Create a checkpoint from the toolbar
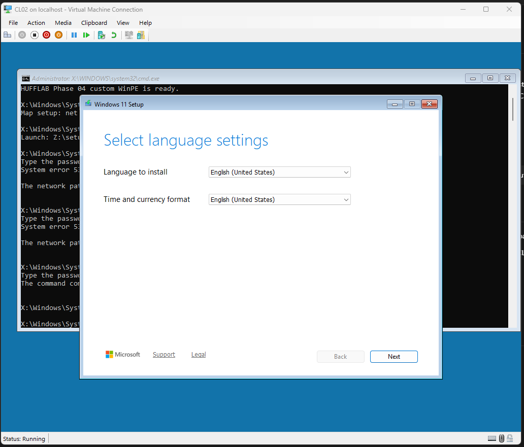524x447 pixels. point(102,35)
